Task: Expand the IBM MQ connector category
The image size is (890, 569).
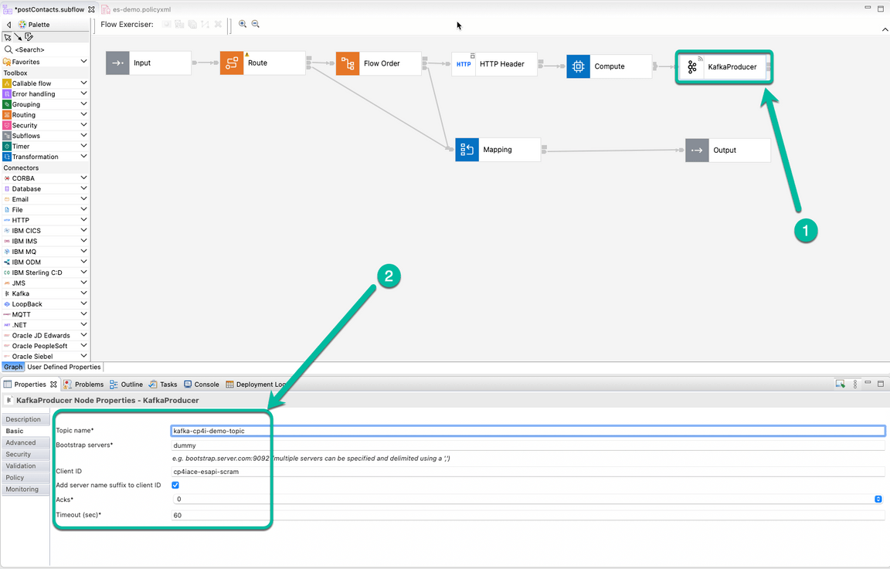Action: click(84, 251)
